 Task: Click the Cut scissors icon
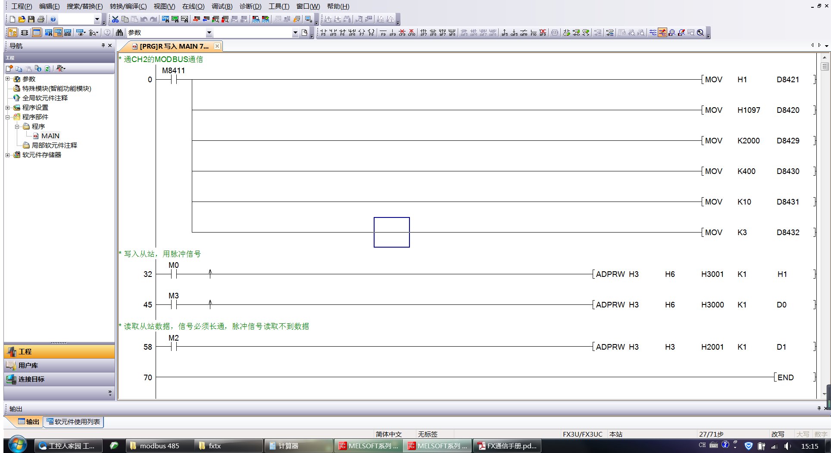pyautogui.click(x=115, y=19)
